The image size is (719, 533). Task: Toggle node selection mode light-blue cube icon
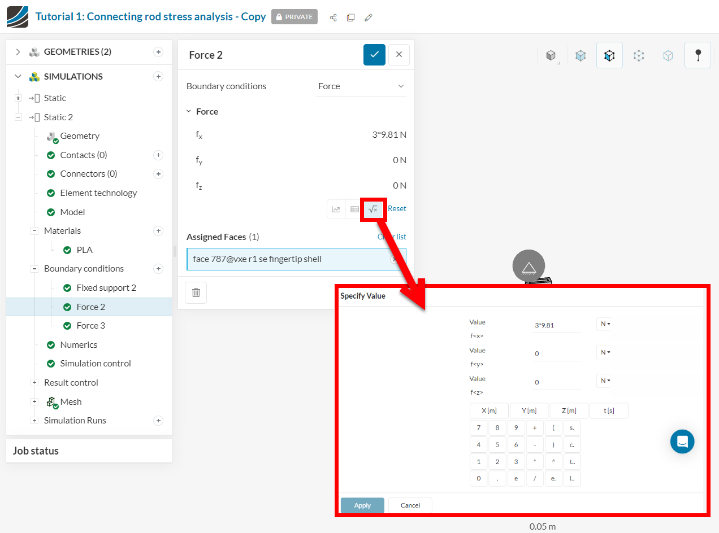668,55
